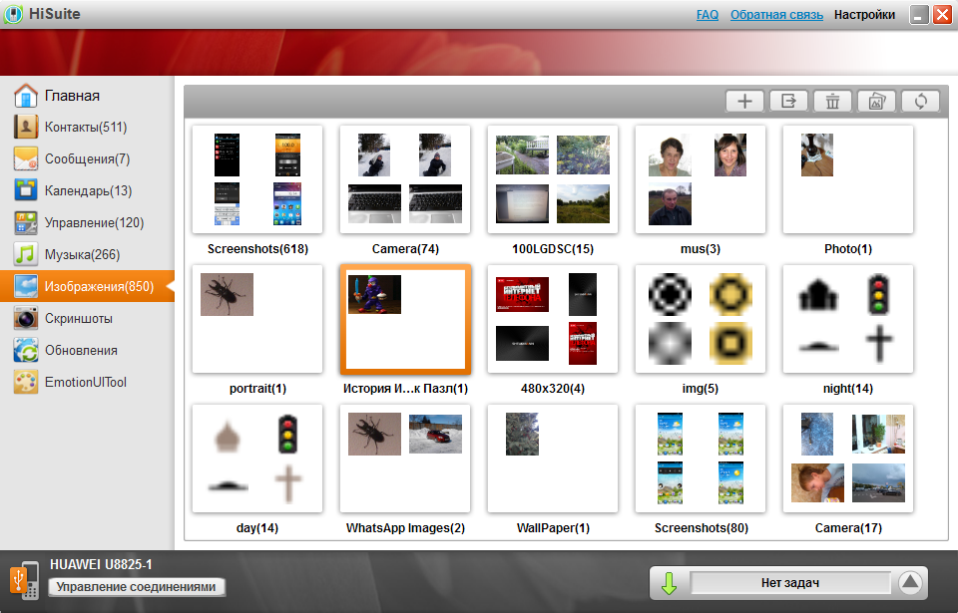Viewport: 958px width, 613px height.
Task: Go to Сообщения(7)
Action: click(88, 159)
